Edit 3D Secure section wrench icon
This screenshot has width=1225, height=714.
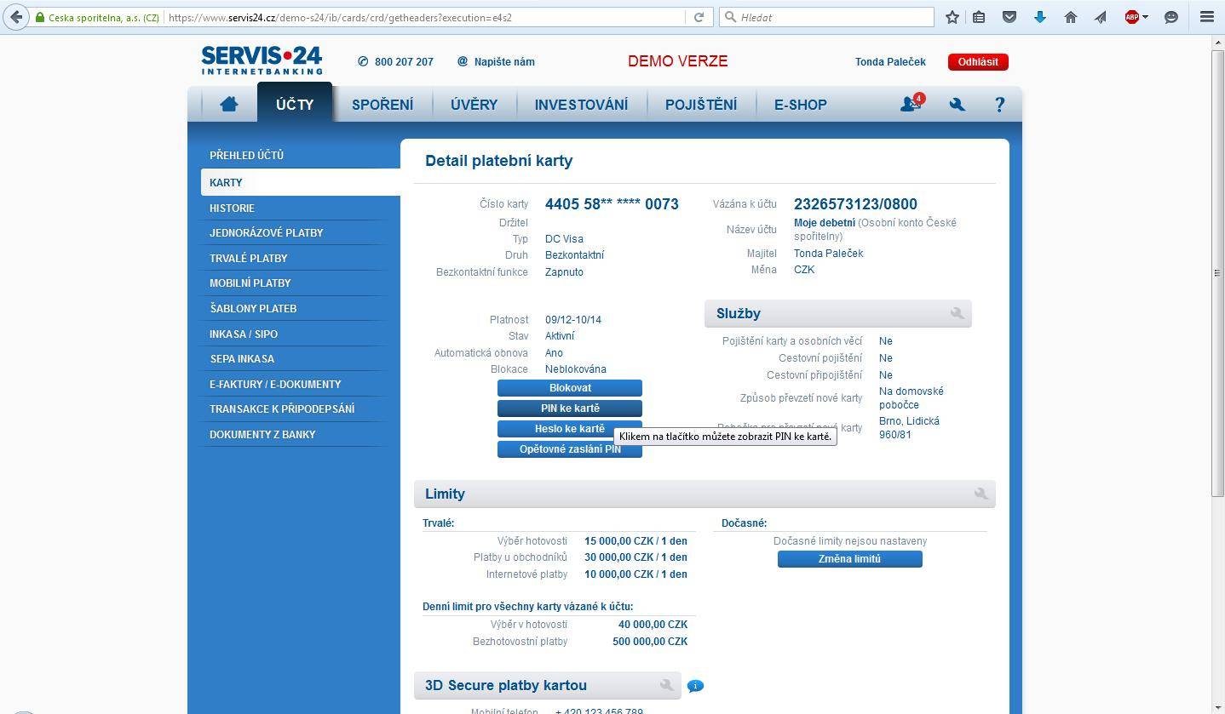click(x=666, y=685)
